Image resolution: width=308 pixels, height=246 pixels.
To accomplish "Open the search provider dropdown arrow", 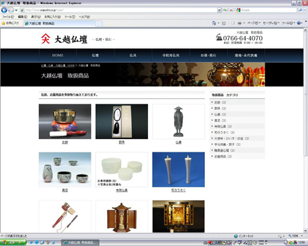I will pos(305,10).
